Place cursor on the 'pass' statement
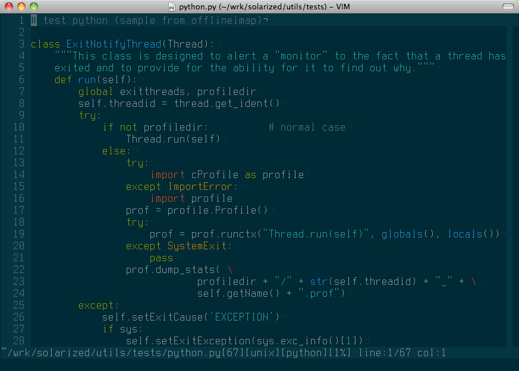This screenshot has width=519, height=371. click(161, 258)
